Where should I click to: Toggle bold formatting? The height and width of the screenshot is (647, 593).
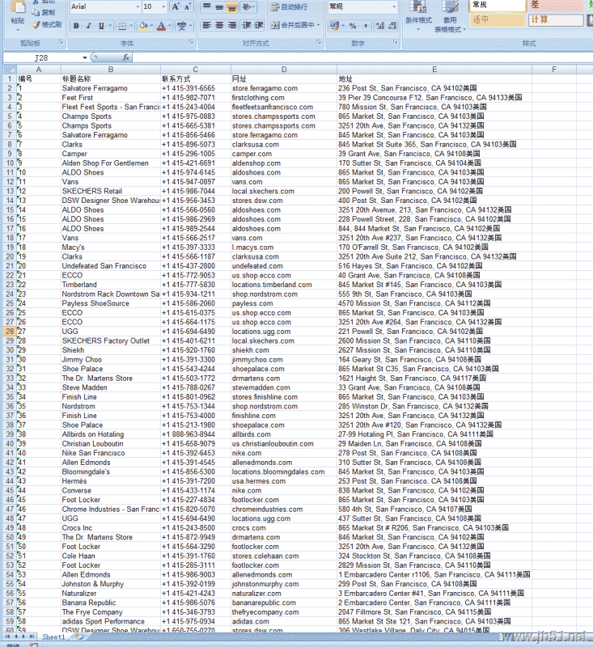click(x=76, y=26)
